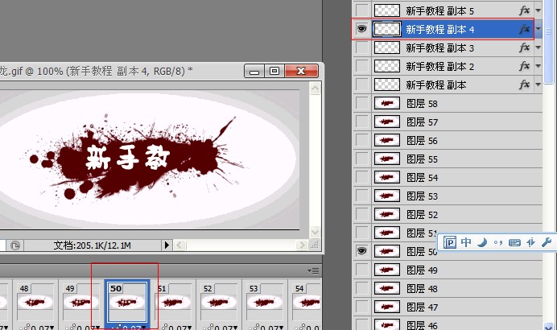Show layer 图层 49

point(362,270)
